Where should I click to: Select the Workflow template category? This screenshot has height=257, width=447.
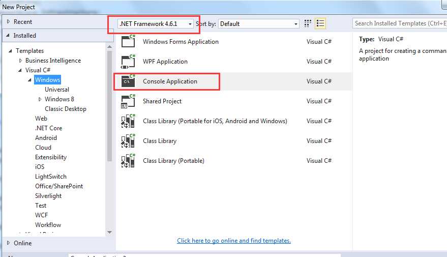coord(48,225)
